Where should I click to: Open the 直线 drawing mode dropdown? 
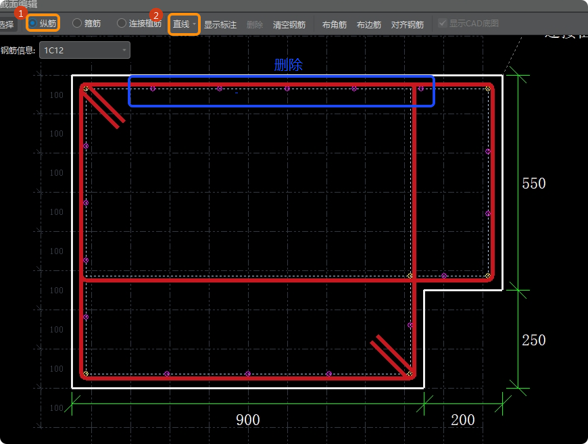tap(184, 24)
